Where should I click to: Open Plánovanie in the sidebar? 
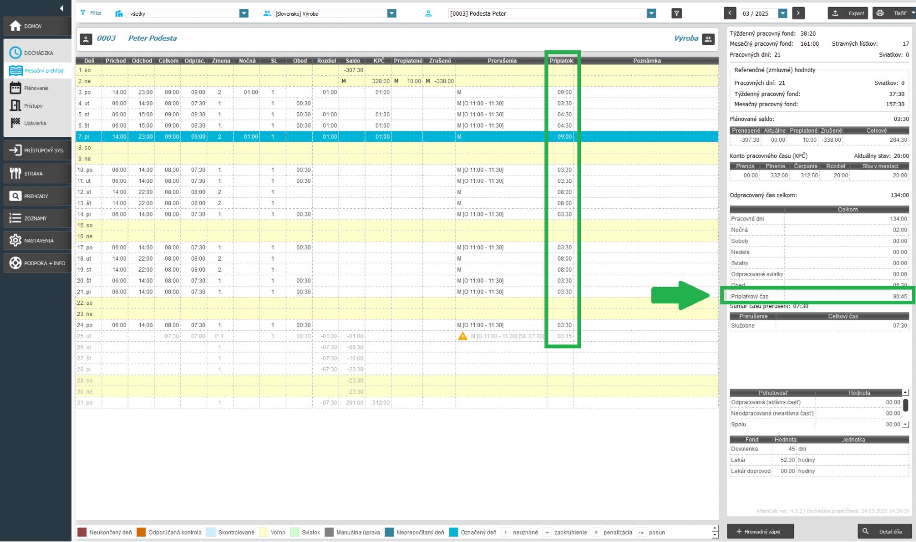click(x=36, y=88)
